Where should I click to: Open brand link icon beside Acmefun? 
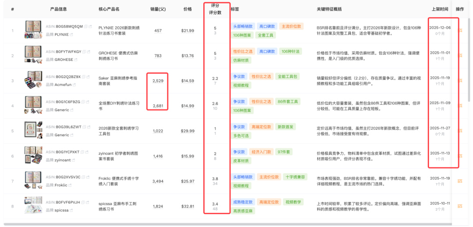pyautogui.click(x=74, y=85)
